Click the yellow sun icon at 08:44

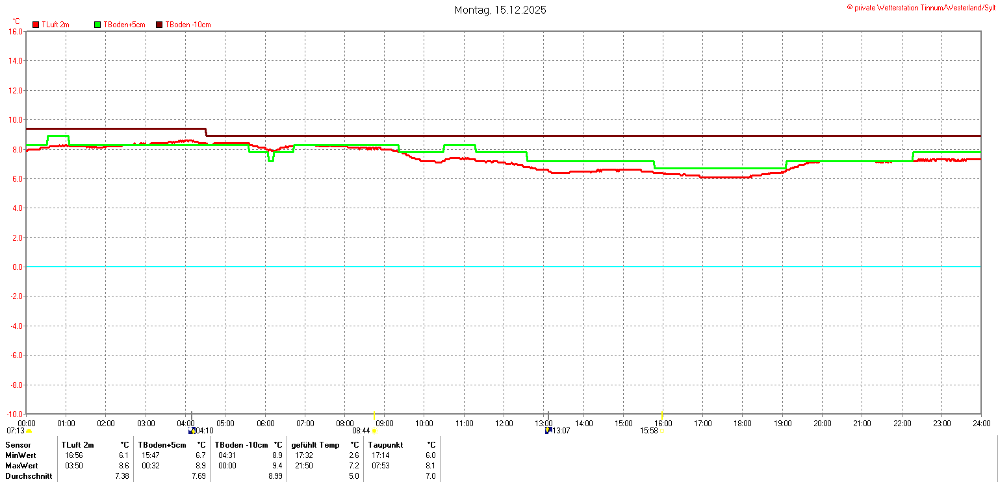374,431
